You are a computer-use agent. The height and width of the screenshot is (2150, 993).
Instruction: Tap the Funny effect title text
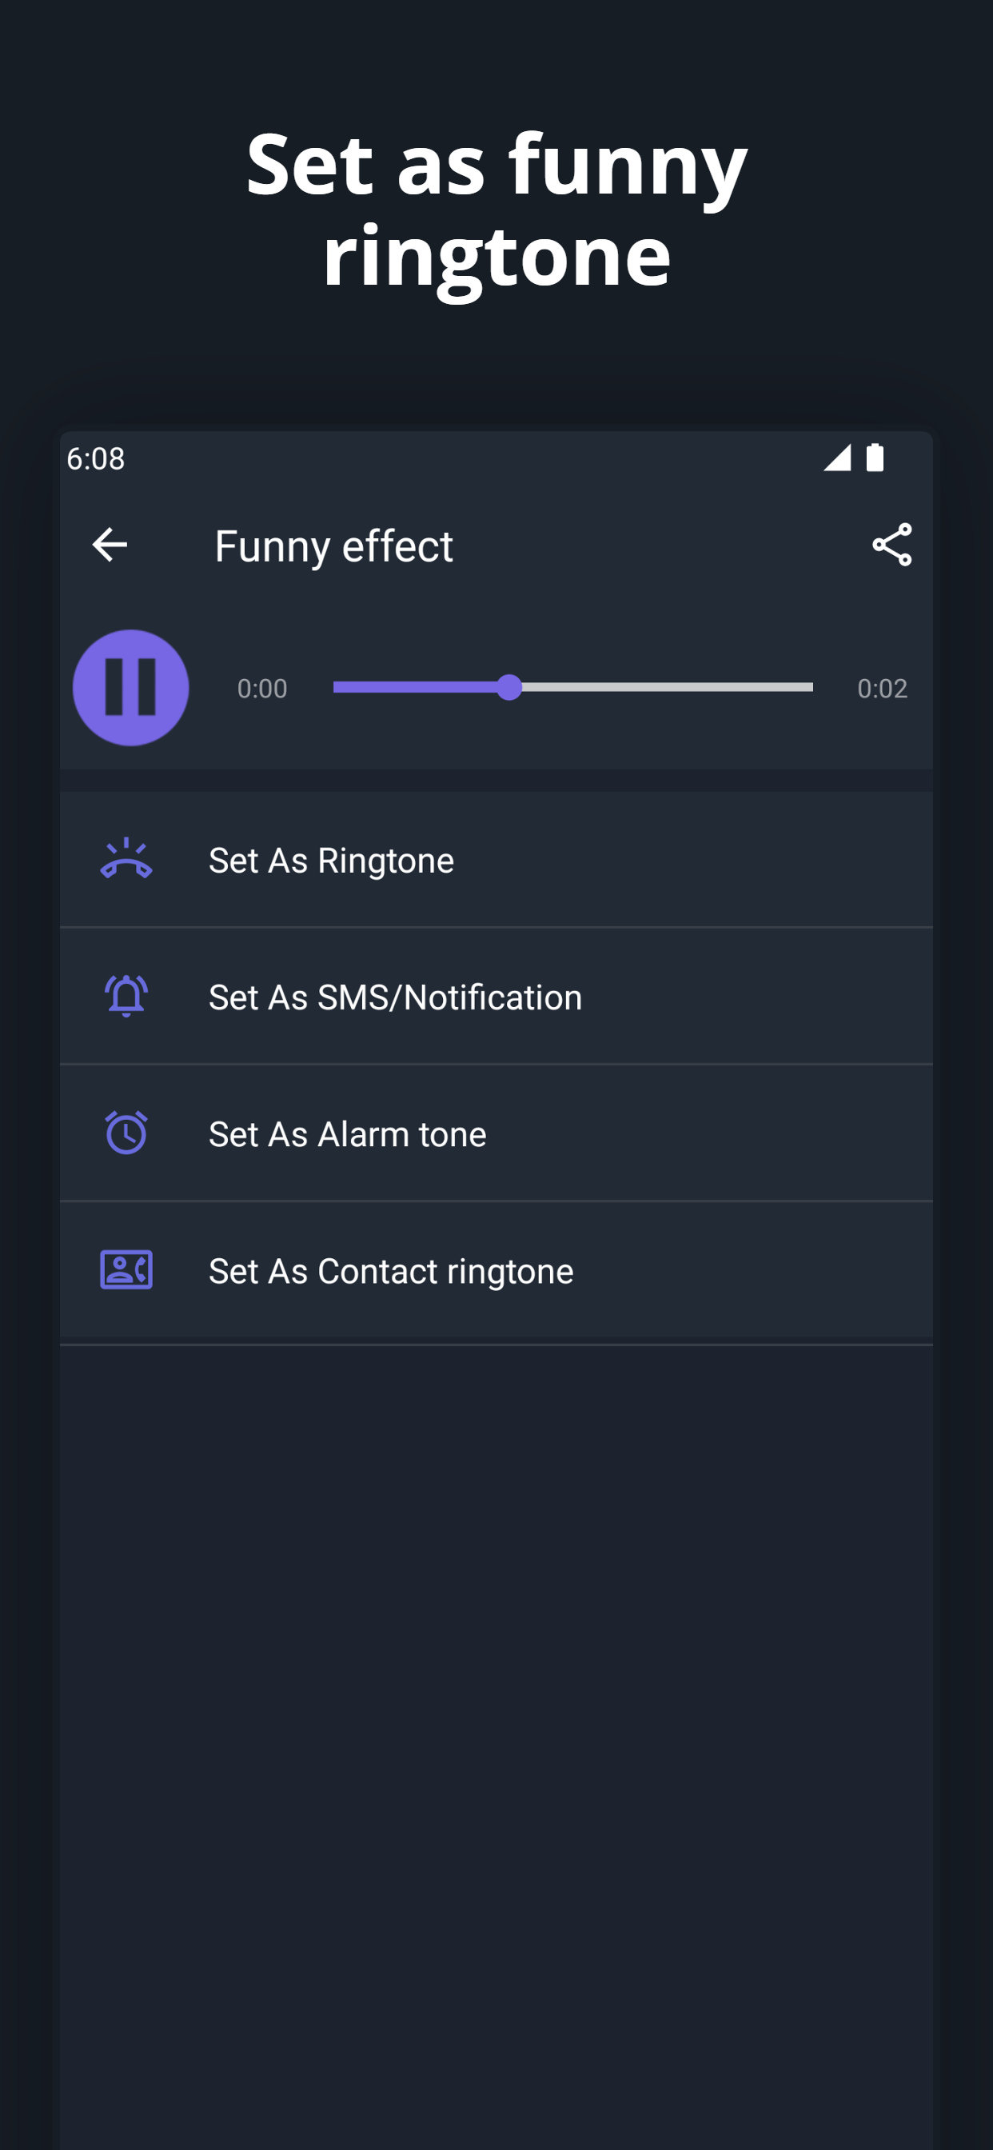pyautogui.click(x=333, y=546)
